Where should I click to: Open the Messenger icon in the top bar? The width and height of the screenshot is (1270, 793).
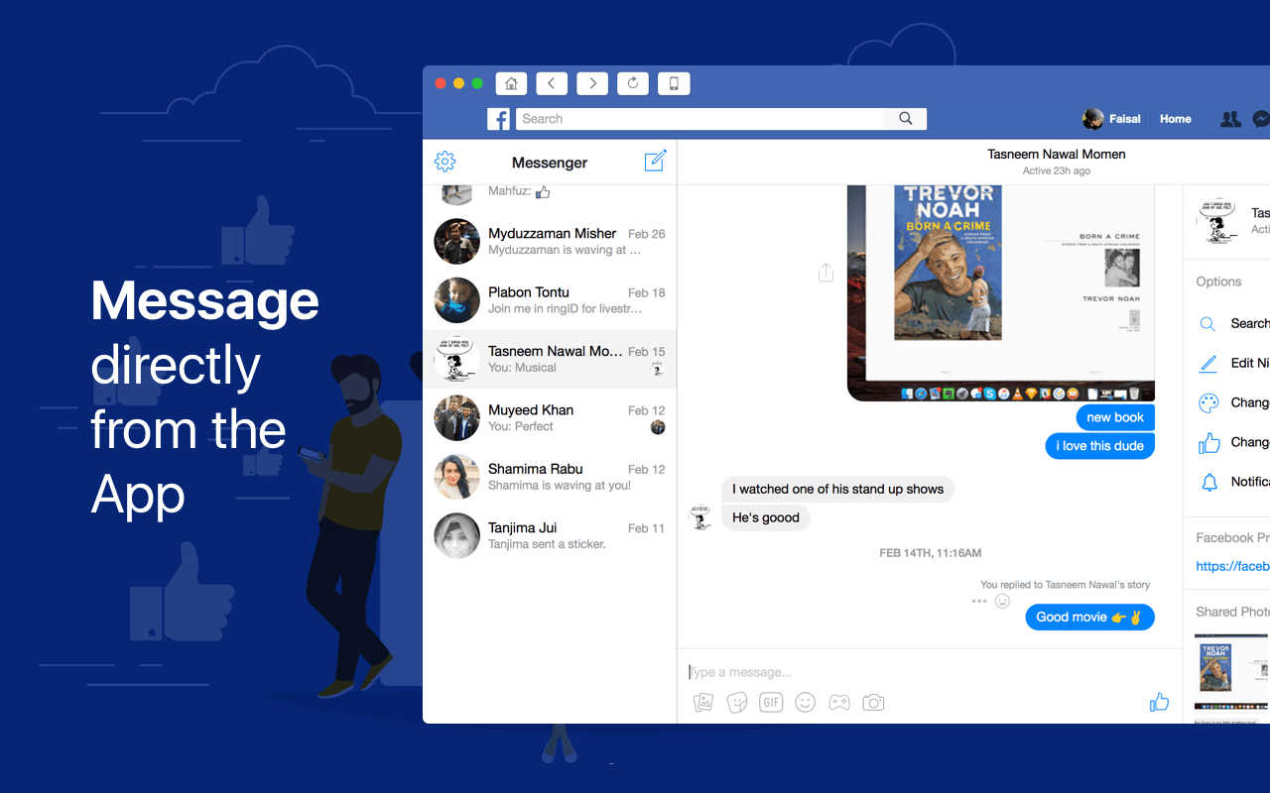(1261, 119)
